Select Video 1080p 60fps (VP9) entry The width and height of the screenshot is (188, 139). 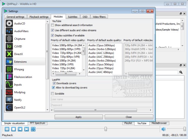tap(66, 49)
